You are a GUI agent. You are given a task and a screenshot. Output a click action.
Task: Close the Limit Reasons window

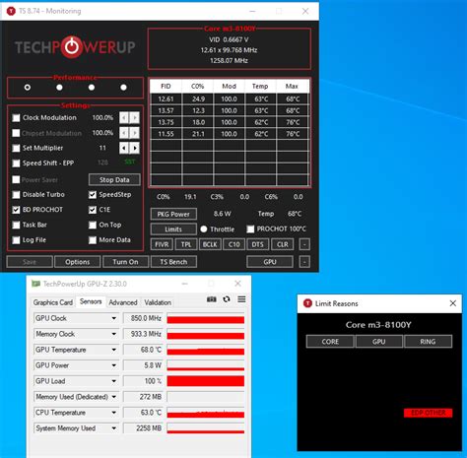(453, 303)
